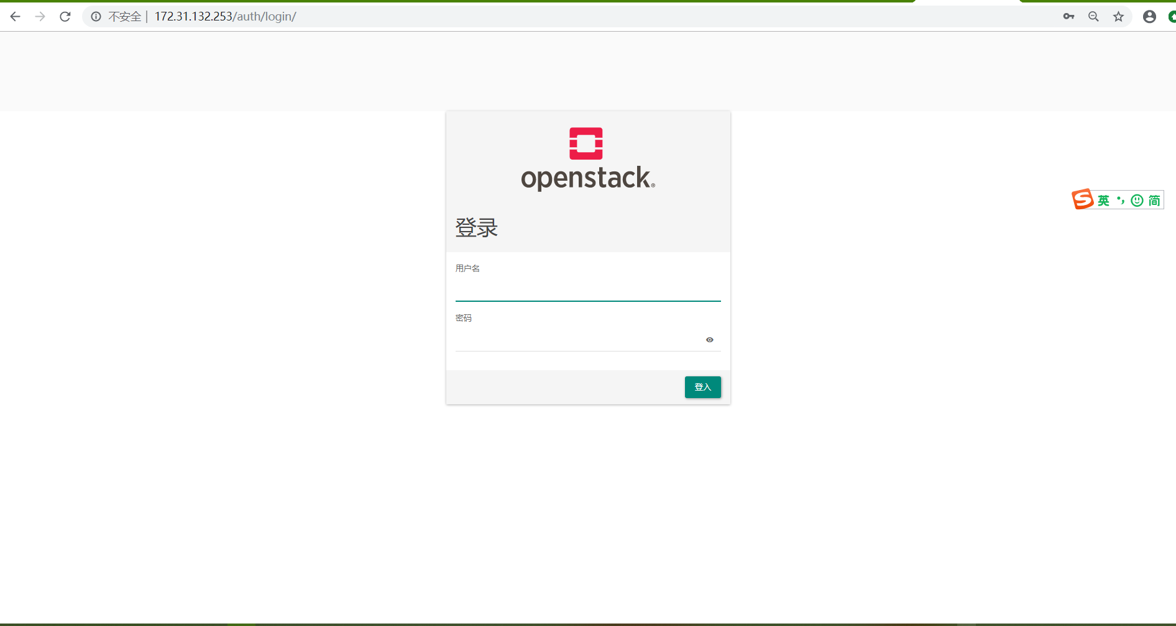Toggle password visibility with the eye icon
The image size is (1176, 626).
(x=709, y=339)
